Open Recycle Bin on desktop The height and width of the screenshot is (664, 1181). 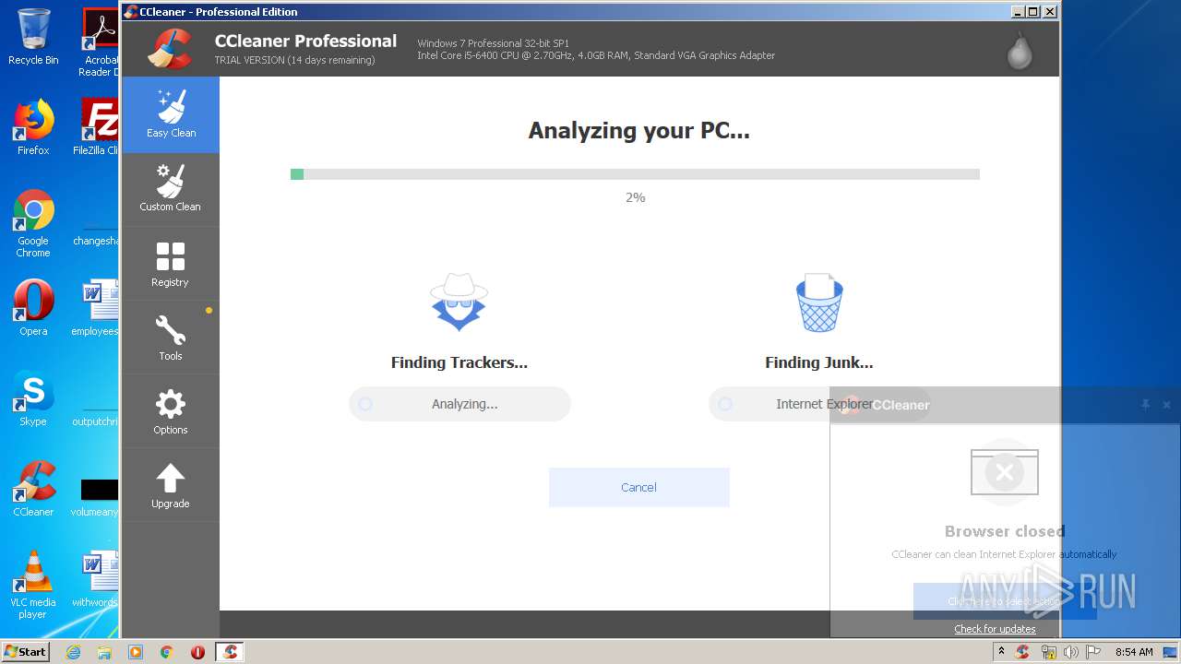tap(33, 37)
